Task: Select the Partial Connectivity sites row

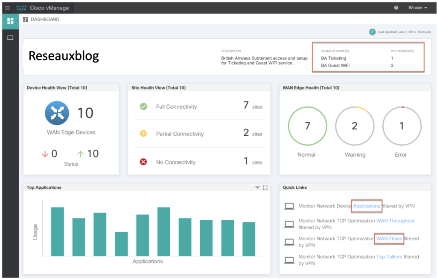Action: [199, 134]
